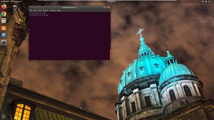Viewport: 214px width, 120px height.
Task: Click the landon@ubuntu title bar text
Action: 70,7
